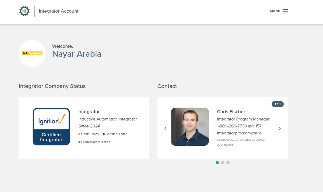Screen dimensions: 323x194
Task: Click the Nayar Arabia welcome name
Action: tap(77, 54)
